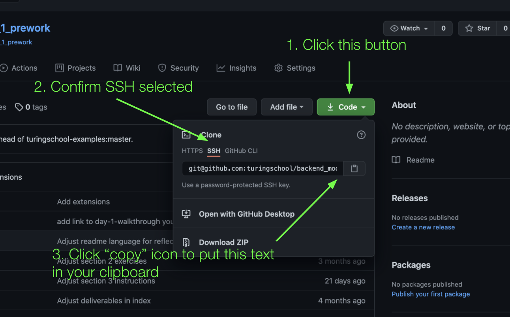This screenshot has width=510, height=317.
Task: Open the Add file dropdown
Action: click(287, 107)
